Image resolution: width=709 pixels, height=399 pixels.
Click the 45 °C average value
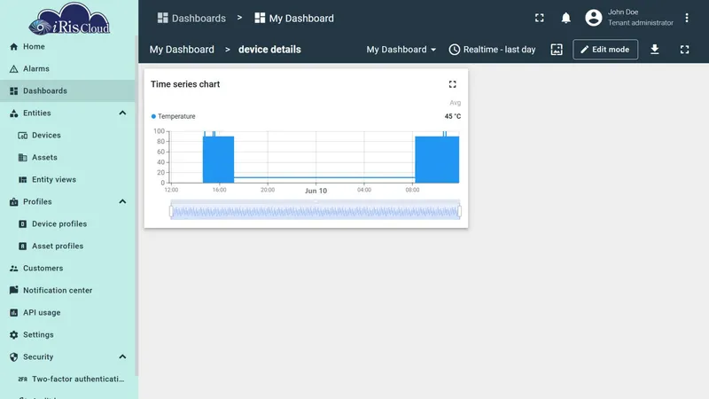pos(453,116)
